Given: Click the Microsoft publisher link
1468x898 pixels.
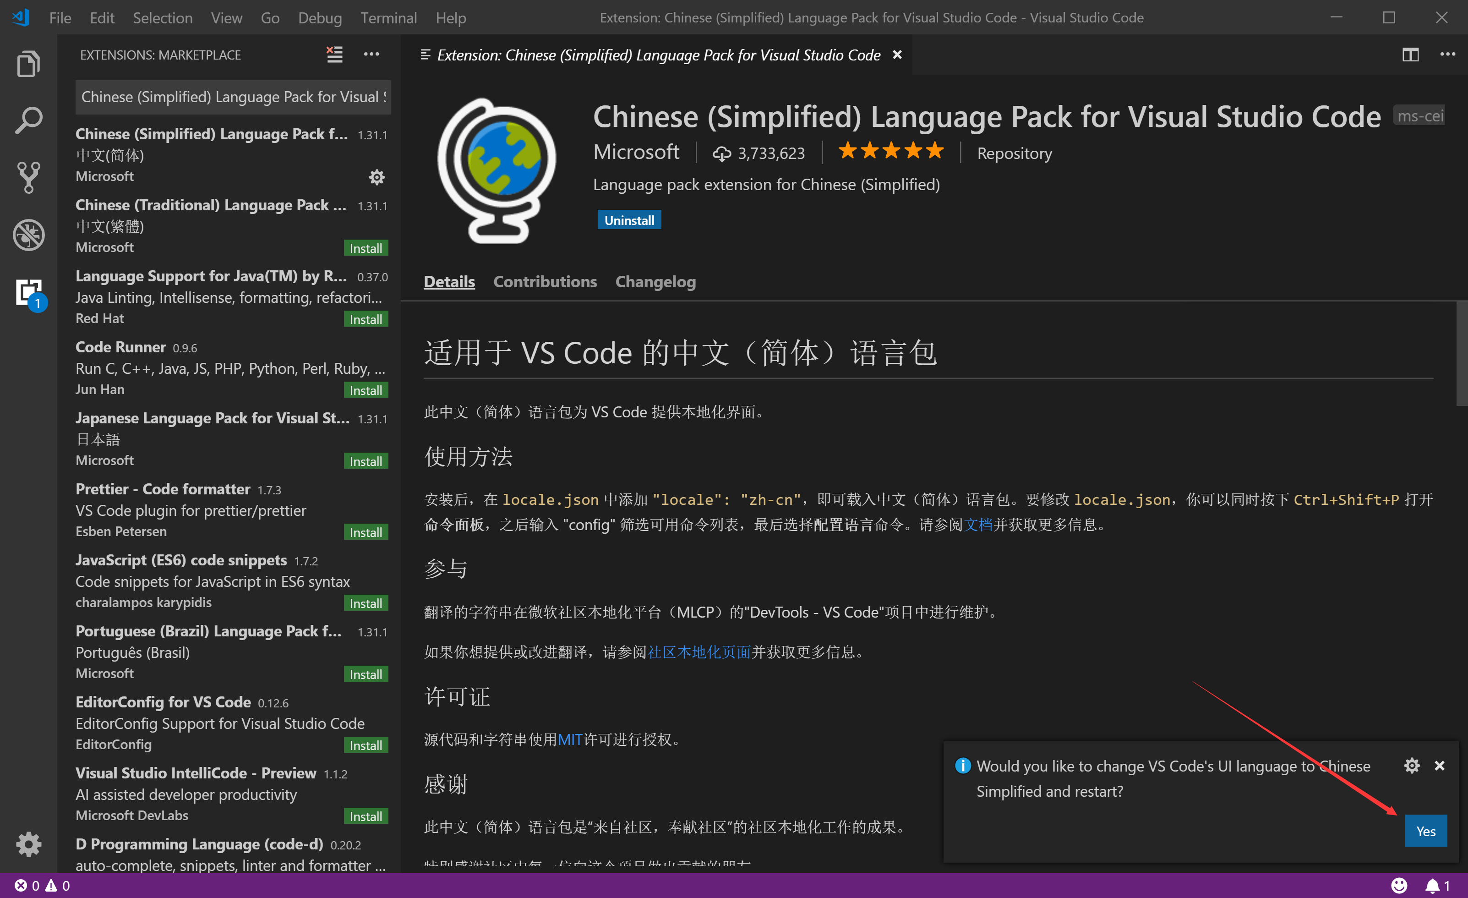Looking at the screenshot, I should click(x=636, y=153).
